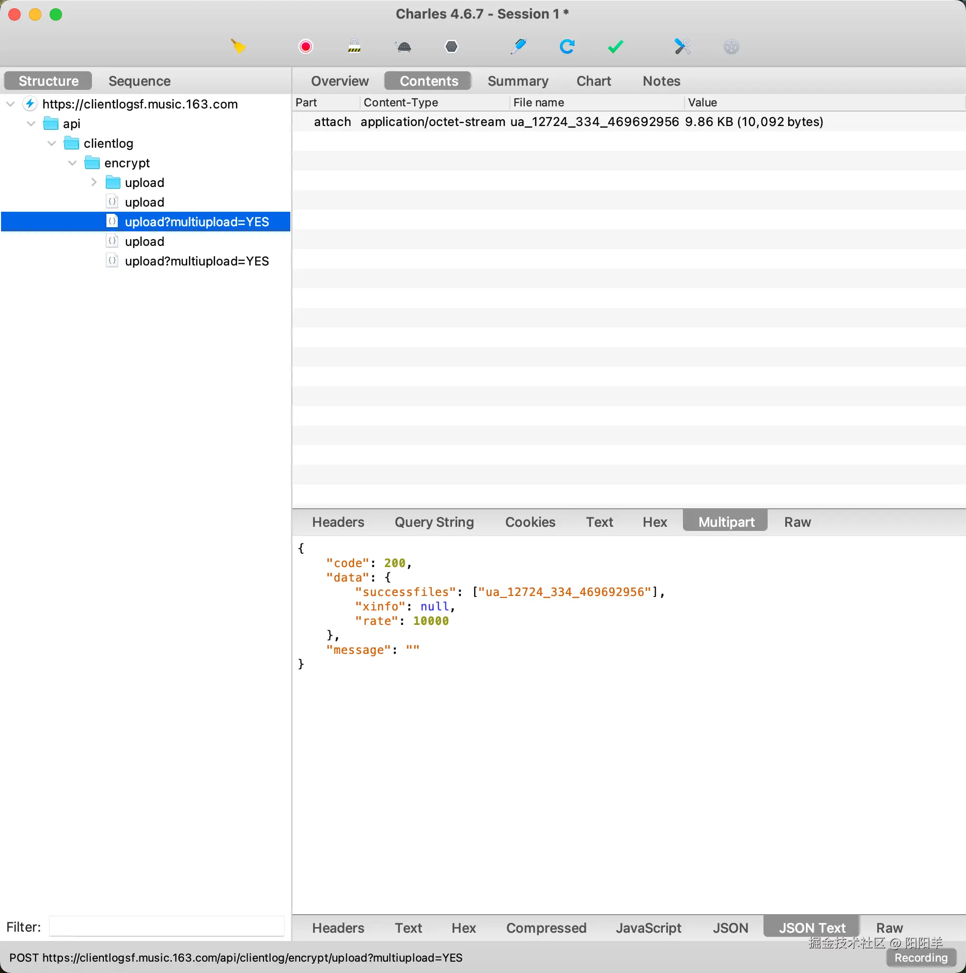The height and width of the screenshot is (973, 966).
Task: Collapse the clientlog folder chevron
Action: click(x=52, y=143)
